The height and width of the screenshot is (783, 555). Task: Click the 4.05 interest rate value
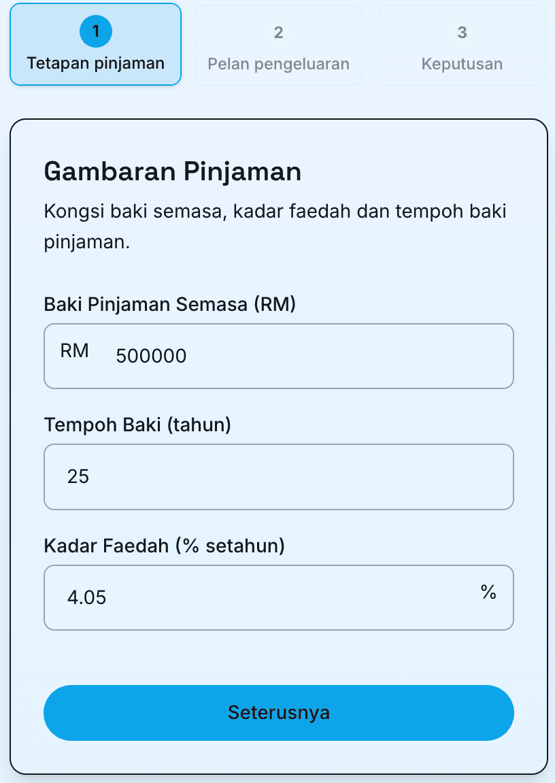(x=87, y=598)
